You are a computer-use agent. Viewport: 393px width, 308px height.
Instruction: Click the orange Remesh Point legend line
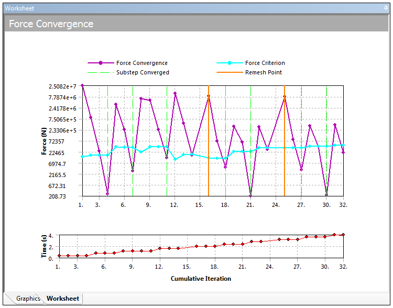pos(230,72)
